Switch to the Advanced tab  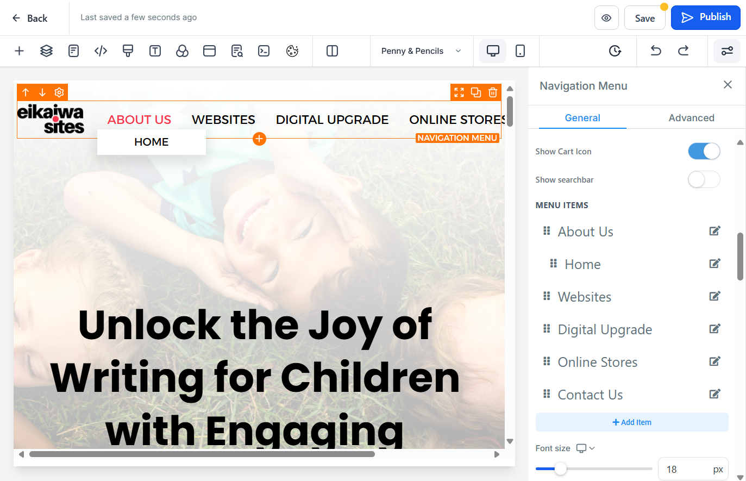coord(691,118)
